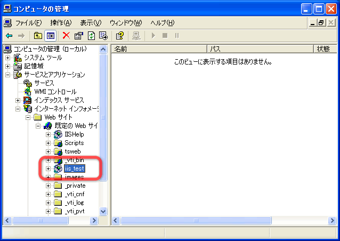Click the Help question mark icon
This screenshot has width=340, height=241.
click(x=120, y=36)
